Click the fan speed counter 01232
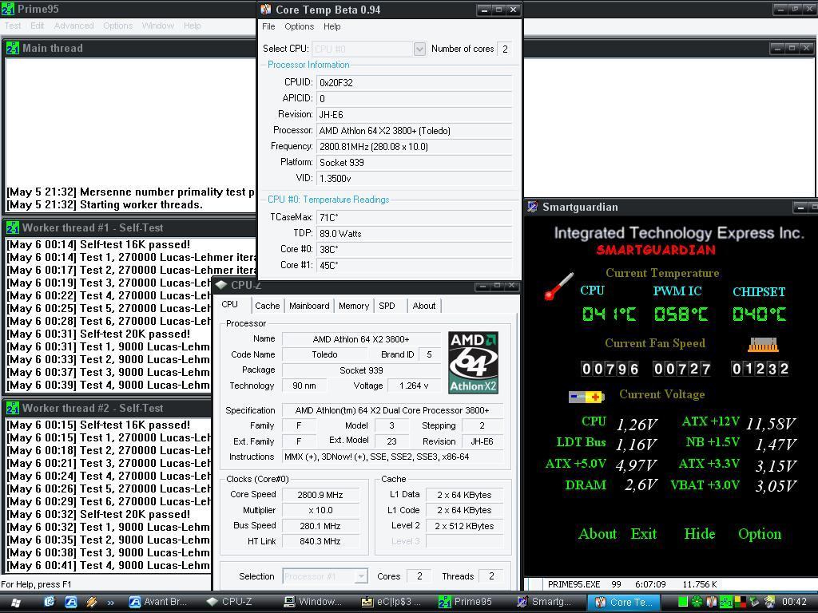 [760, 369]
